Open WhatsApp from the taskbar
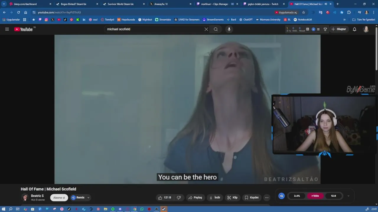Image resolution: width=378 pixels, height=212 pixels. (142, 209)
